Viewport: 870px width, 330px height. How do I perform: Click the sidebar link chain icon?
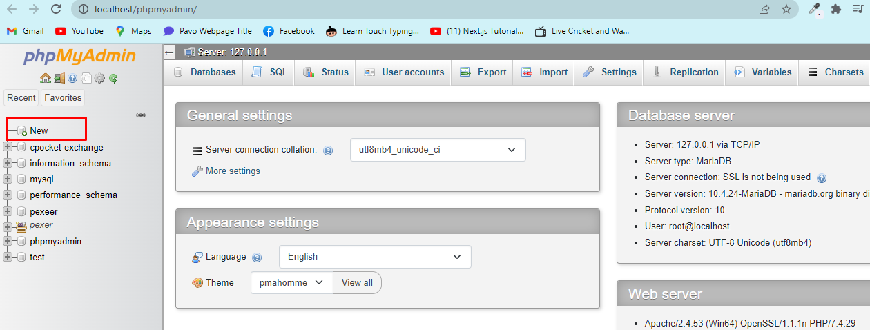[141, 115]
